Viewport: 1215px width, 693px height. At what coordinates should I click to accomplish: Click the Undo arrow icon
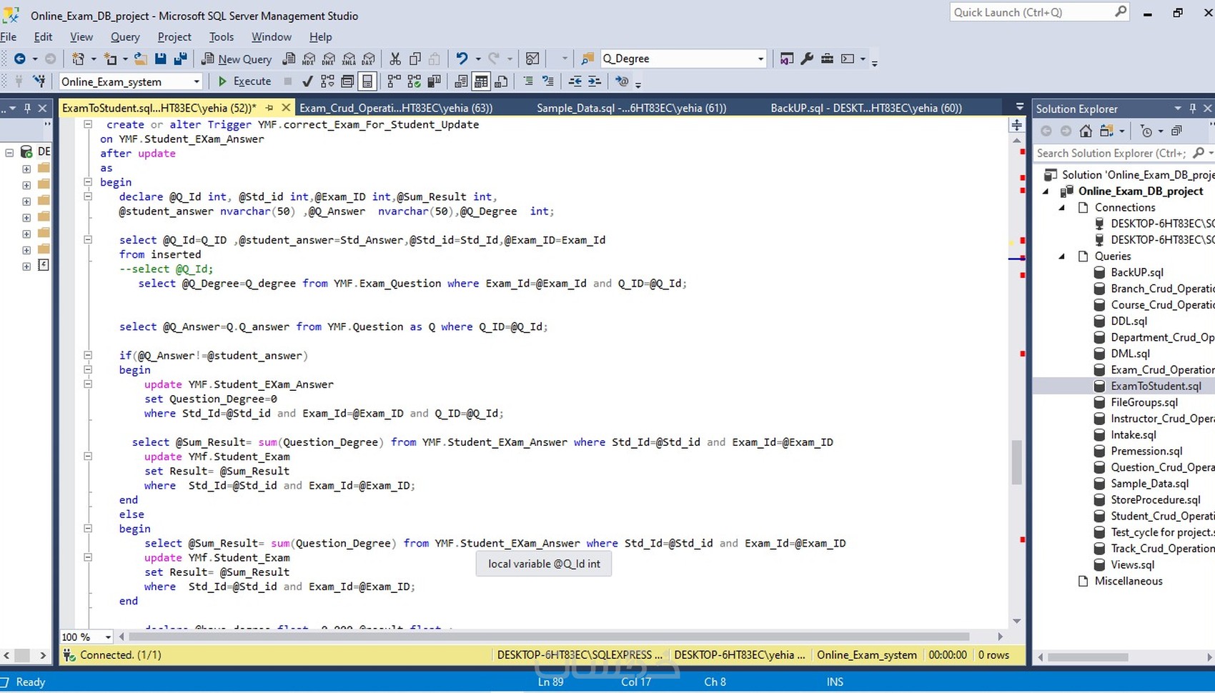tap(462, 59)
